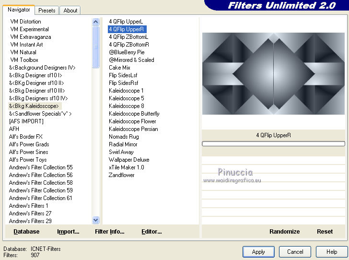Open the About tab

tap(70, 11)
